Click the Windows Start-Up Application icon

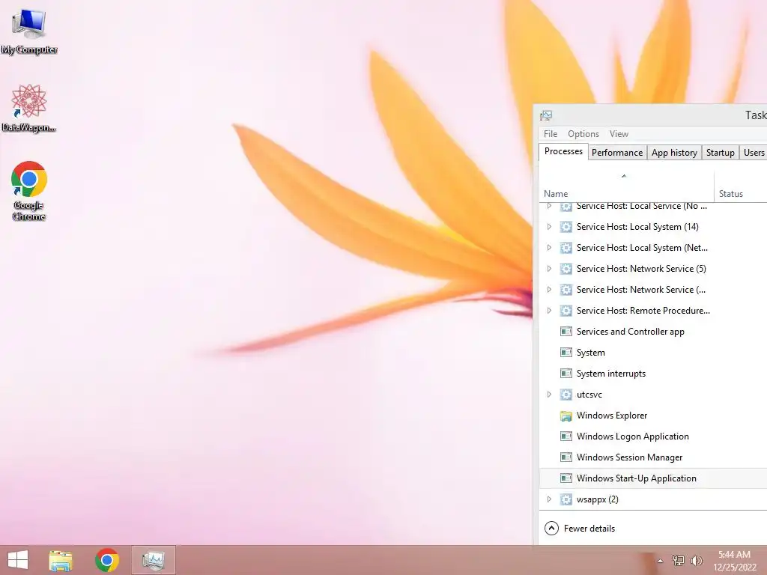click(566, 478)
